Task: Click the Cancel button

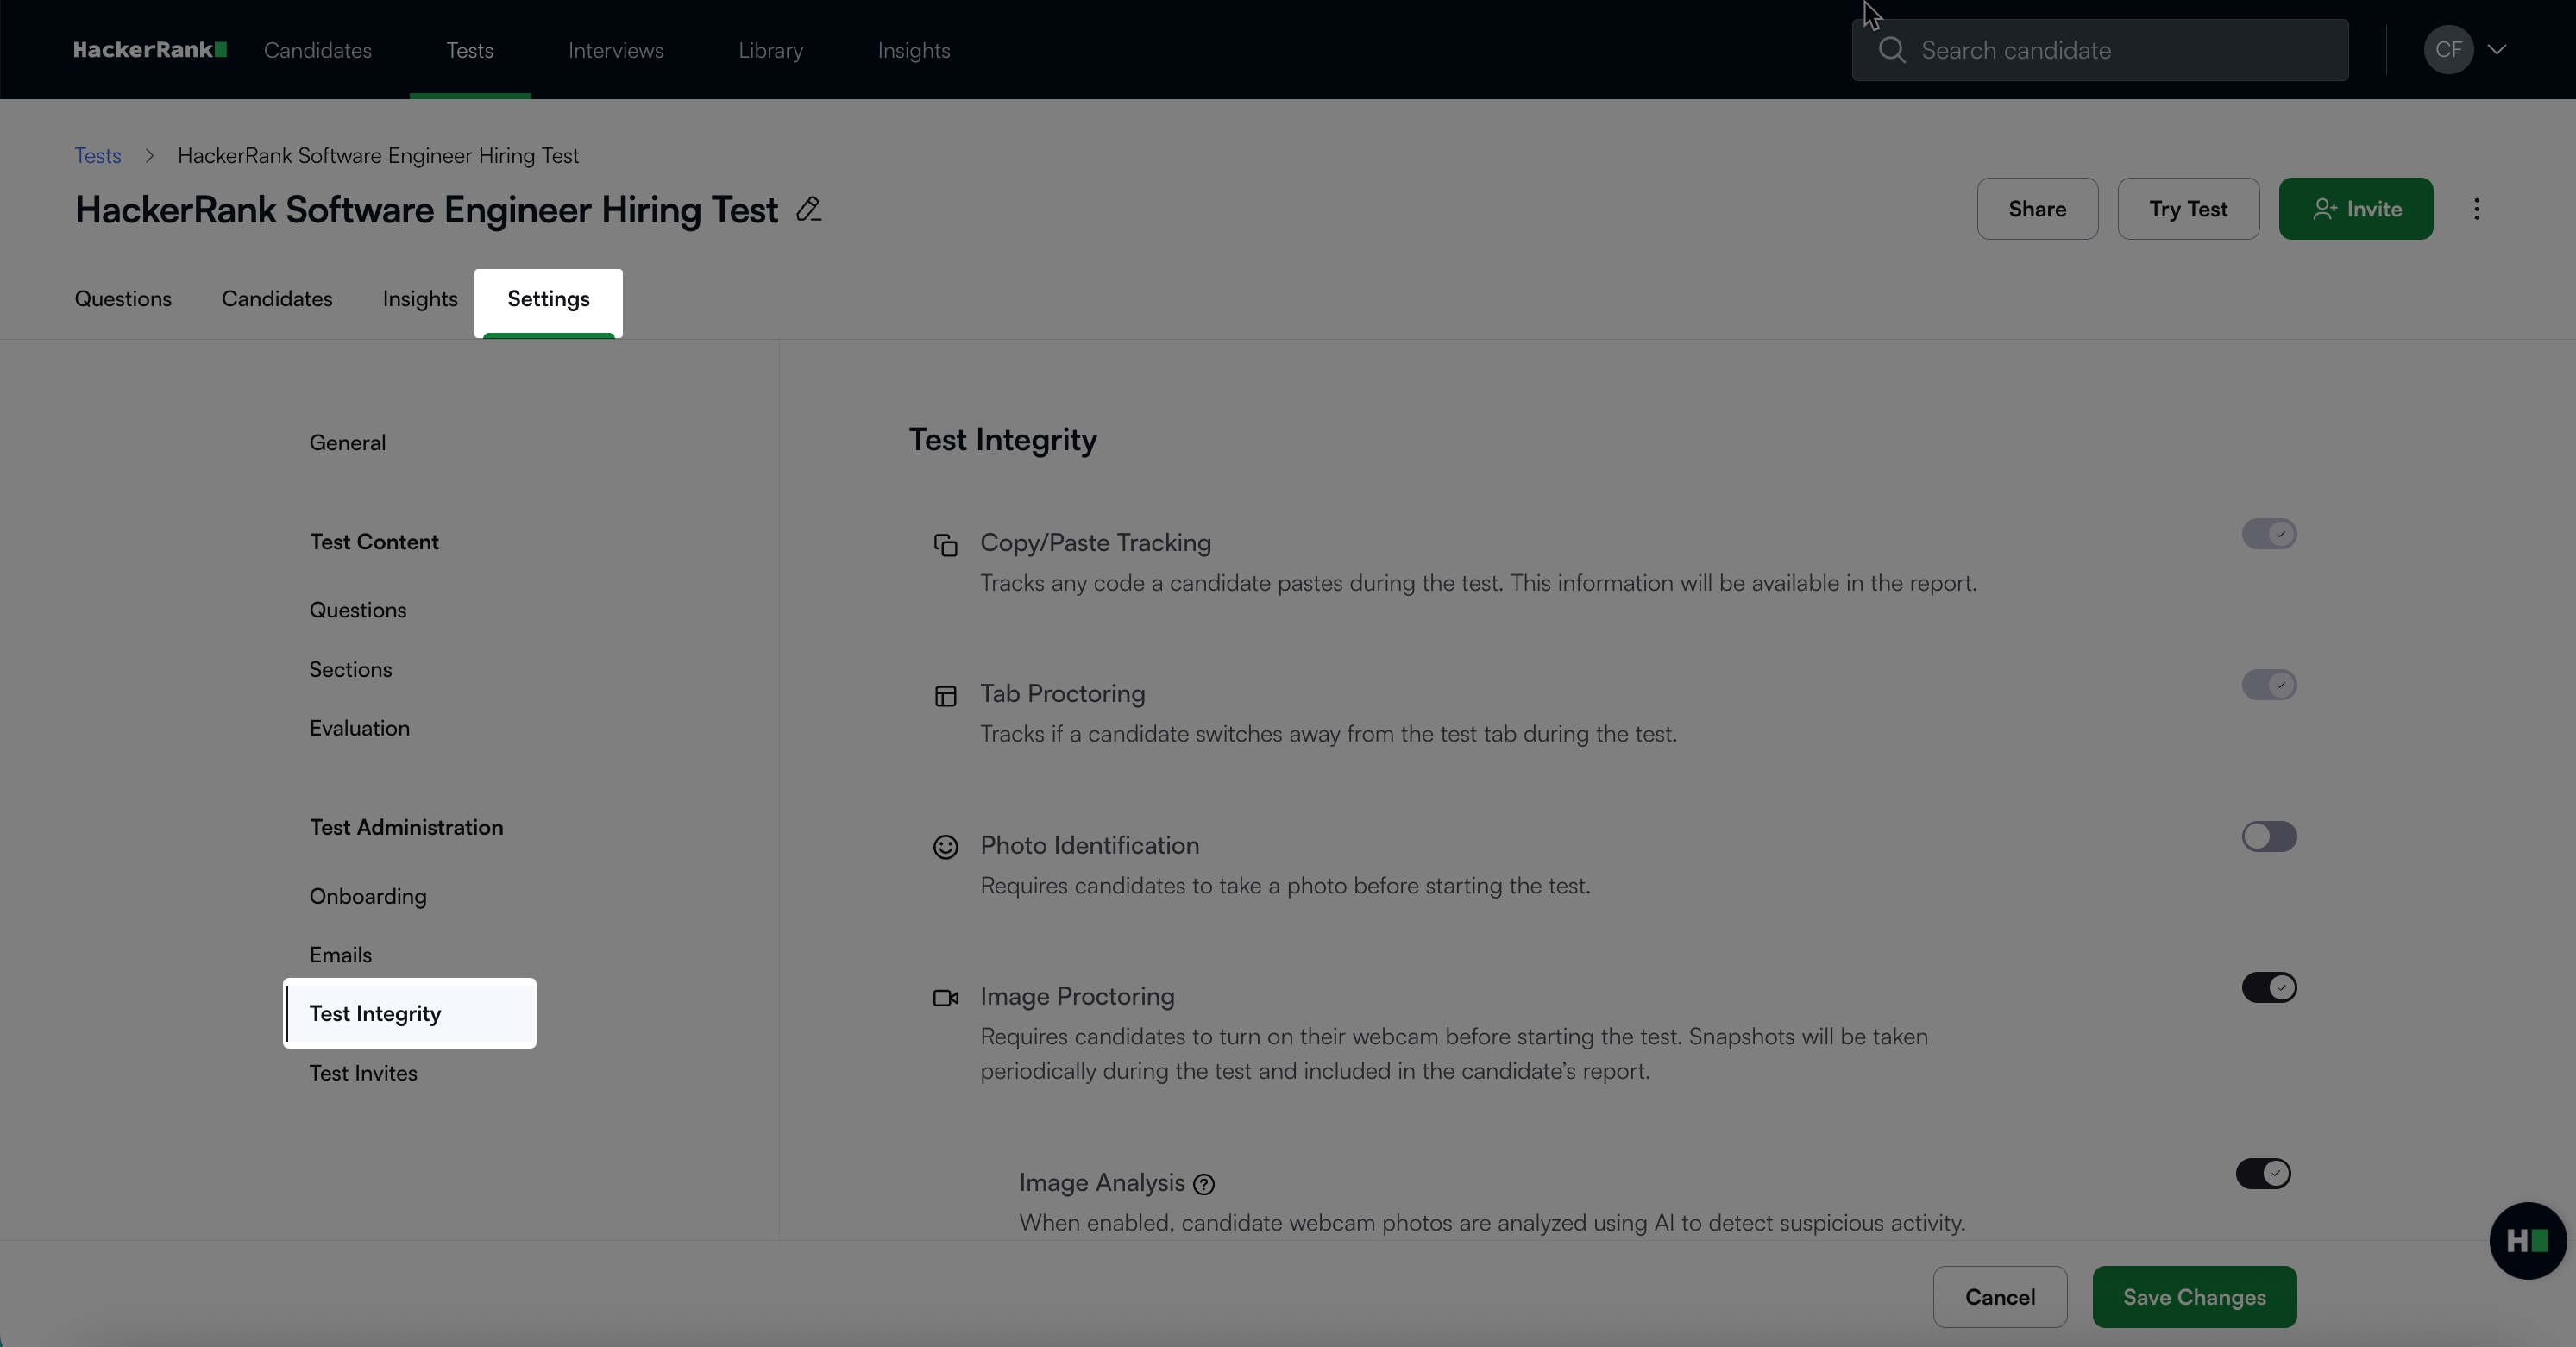Action: point(2000,1297)
